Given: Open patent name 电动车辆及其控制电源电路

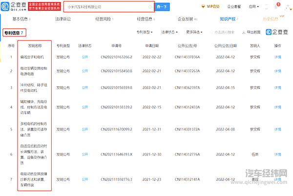Looking at the screenshot, I should (x=34, y=71).
